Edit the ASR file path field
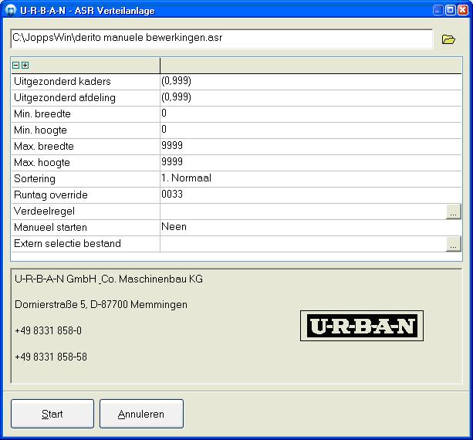Viewport: 473px width, 440px height. [x=221, y=39]
